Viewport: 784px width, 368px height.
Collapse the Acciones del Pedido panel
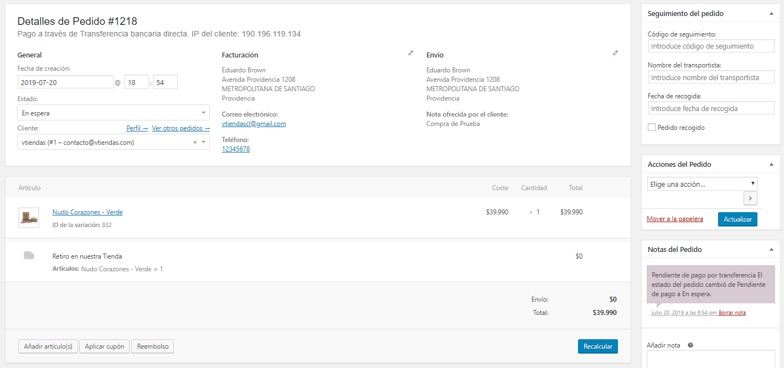pos(771,164)
